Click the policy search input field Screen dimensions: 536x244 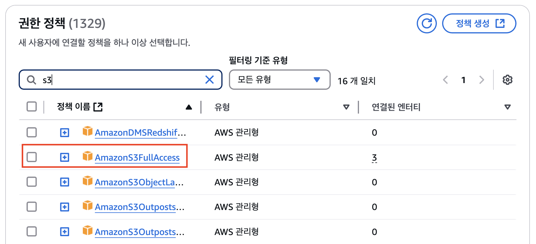[x=122, y=80]
